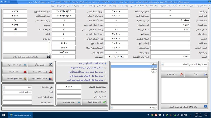
Task: Click the money bag icon for سداد سريع للأقساط
Action: click(25, 78)
